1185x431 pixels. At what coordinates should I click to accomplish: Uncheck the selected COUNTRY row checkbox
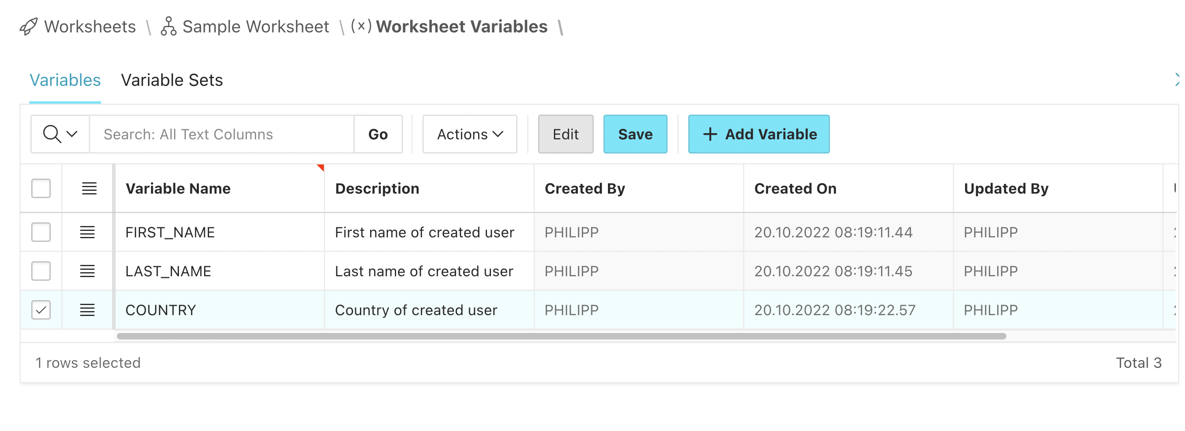pos(41,310)
